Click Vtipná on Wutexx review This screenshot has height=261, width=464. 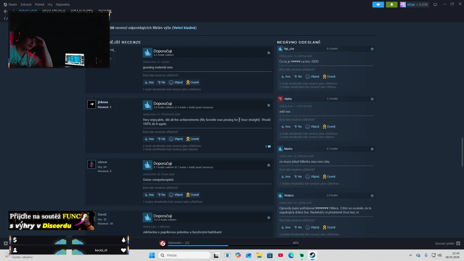312,227
